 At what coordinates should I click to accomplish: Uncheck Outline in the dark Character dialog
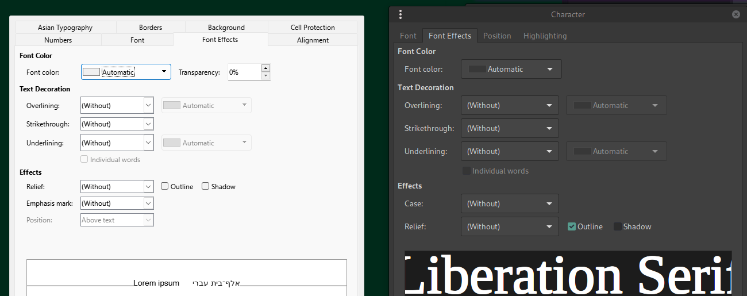click(572, 226)
